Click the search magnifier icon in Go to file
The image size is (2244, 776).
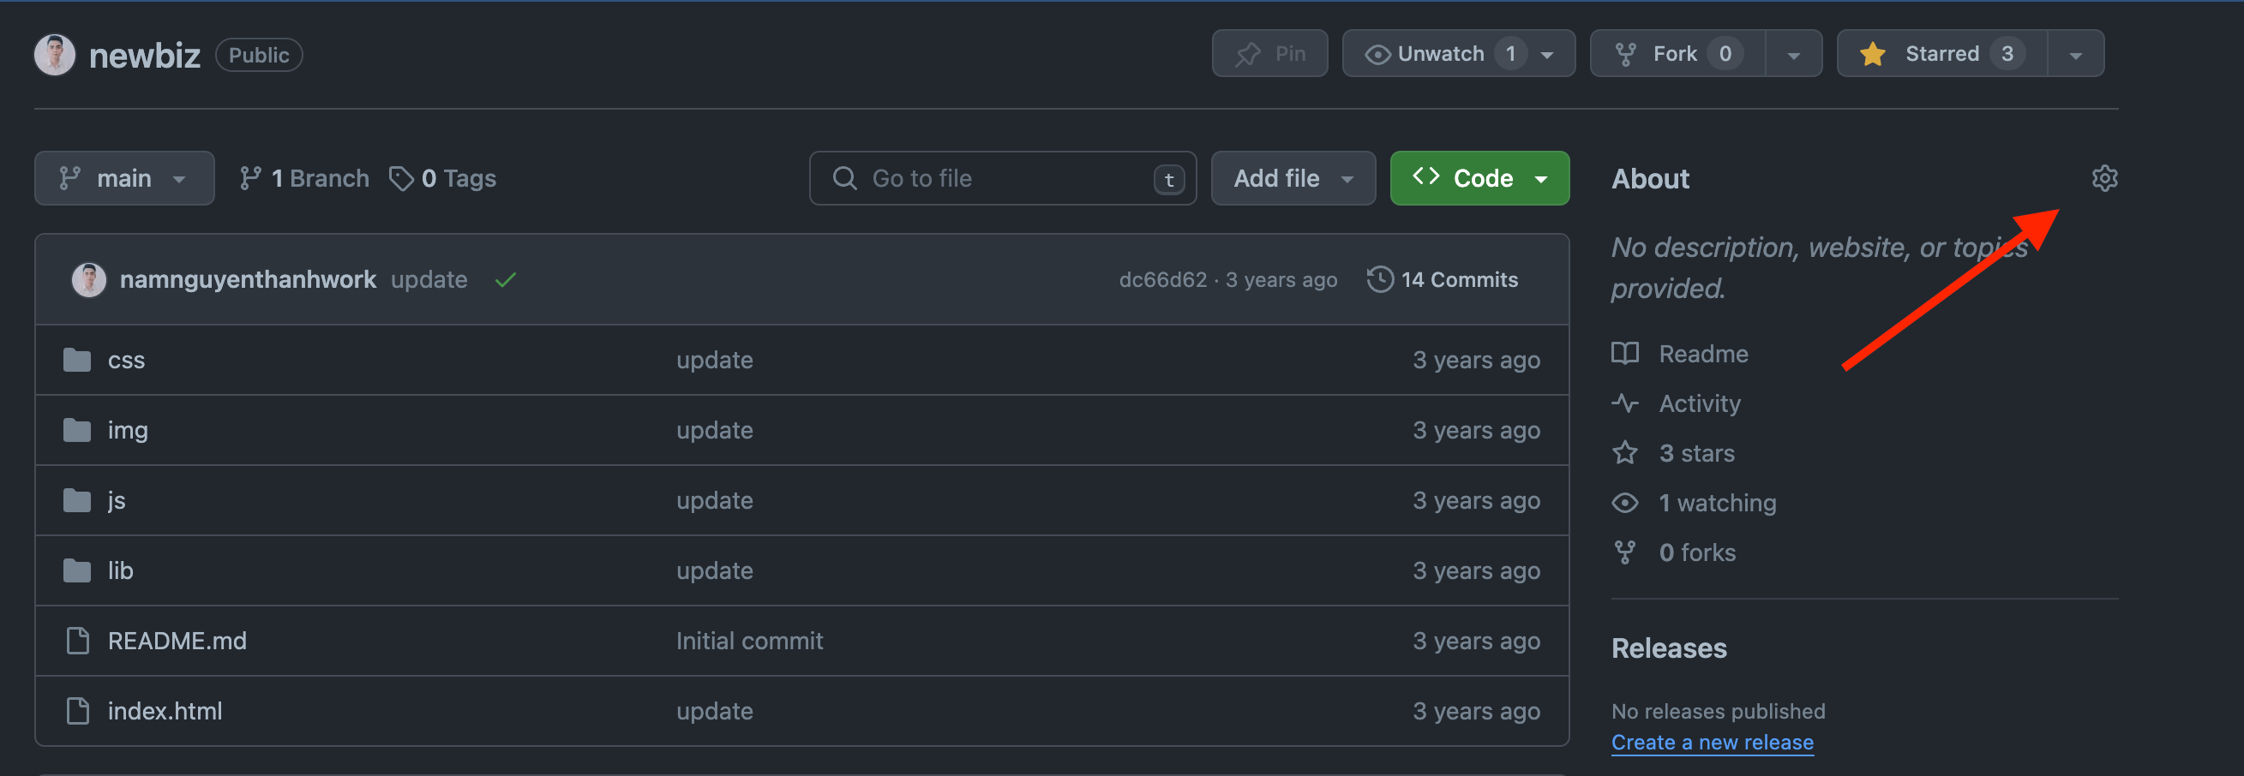[844, 178]
